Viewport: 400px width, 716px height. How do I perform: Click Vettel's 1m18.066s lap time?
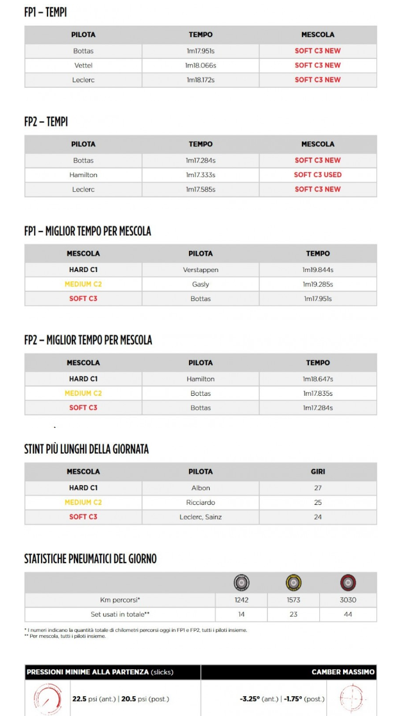201,65
